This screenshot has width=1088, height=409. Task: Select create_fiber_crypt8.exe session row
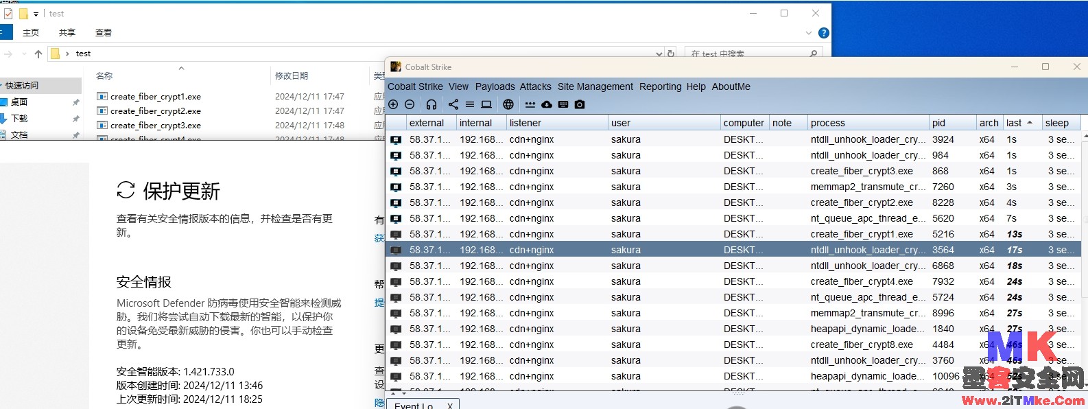[733, 344]
